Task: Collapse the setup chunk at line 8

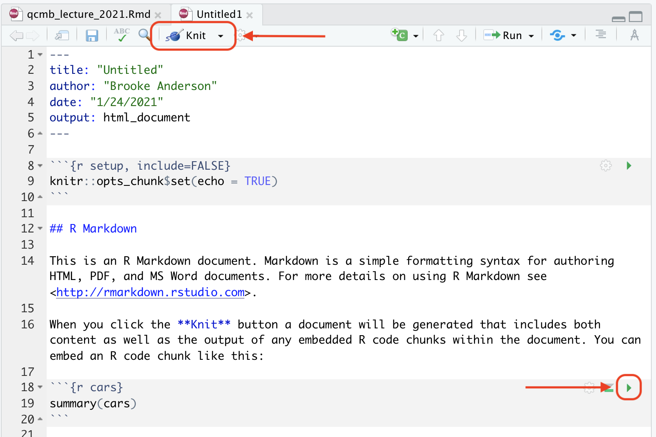Action: (40, 166)
